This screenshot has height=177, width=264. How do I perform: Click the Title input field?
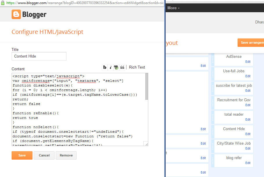(39, 56)
